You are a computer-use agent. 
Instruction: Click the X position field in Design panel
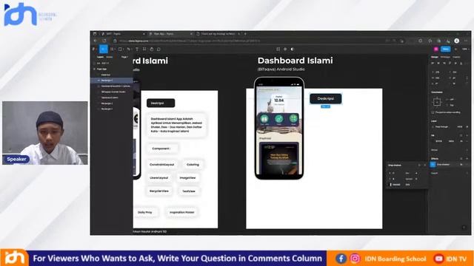tap(438, 72)
